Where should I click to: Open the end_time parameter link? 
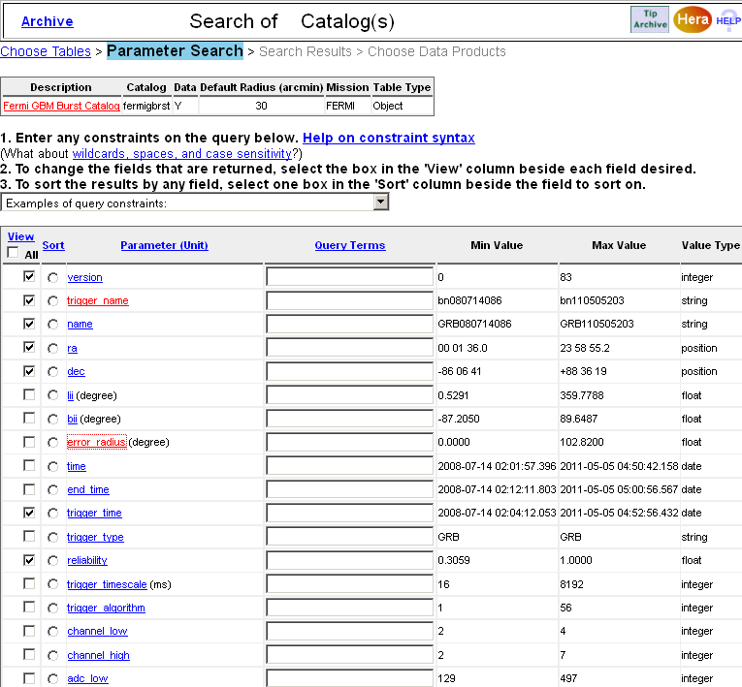(x=88, y=489)
